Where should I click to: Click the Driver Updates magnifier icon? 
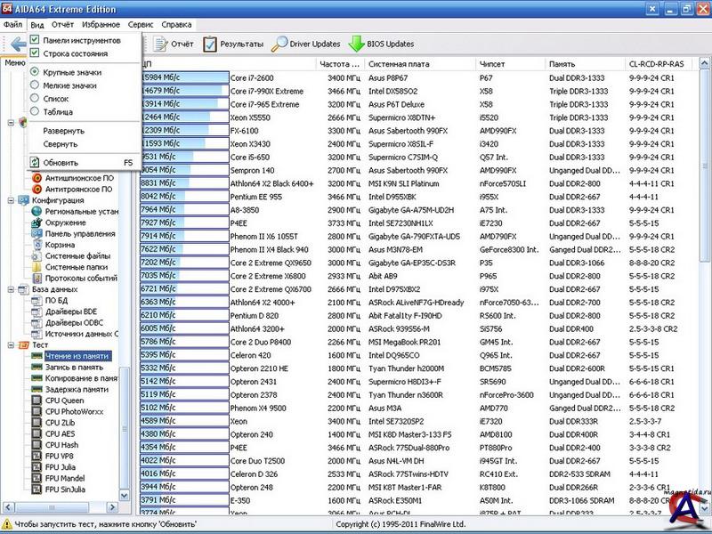click(280, 44)
